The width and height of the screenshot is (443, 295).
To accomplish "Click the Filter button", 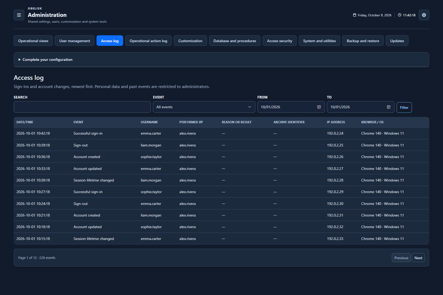I will click(404, 107).
